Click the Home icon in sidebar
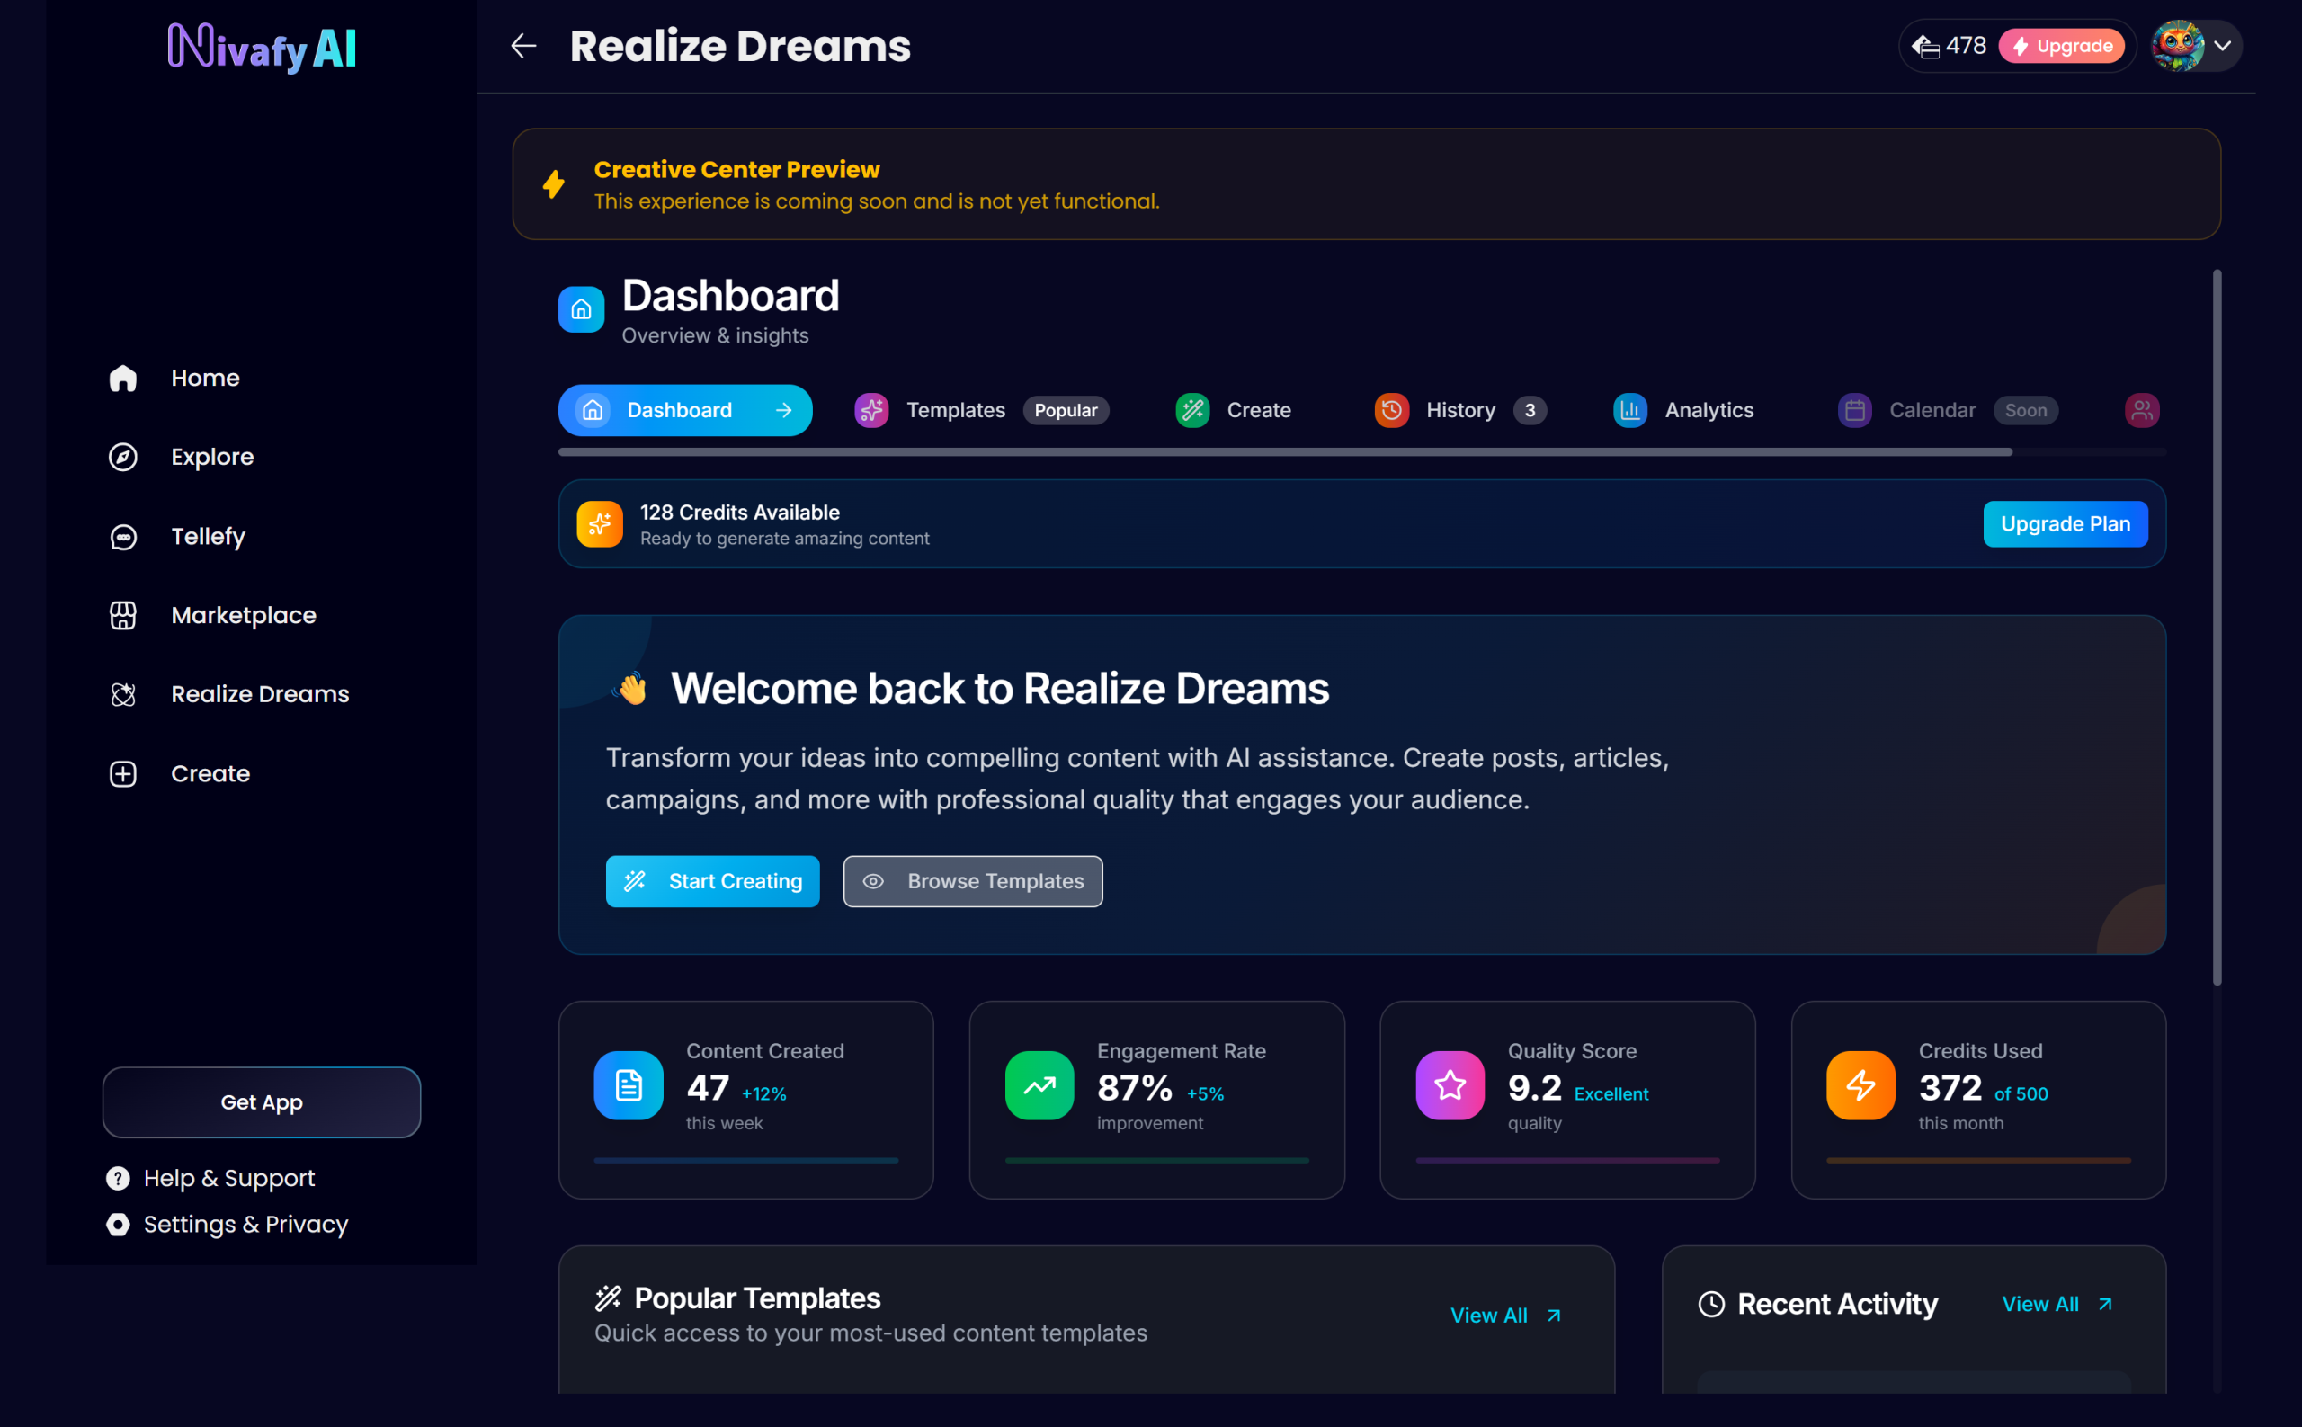The height and width of the screenshot is (1427, 2302). point(122,378)
